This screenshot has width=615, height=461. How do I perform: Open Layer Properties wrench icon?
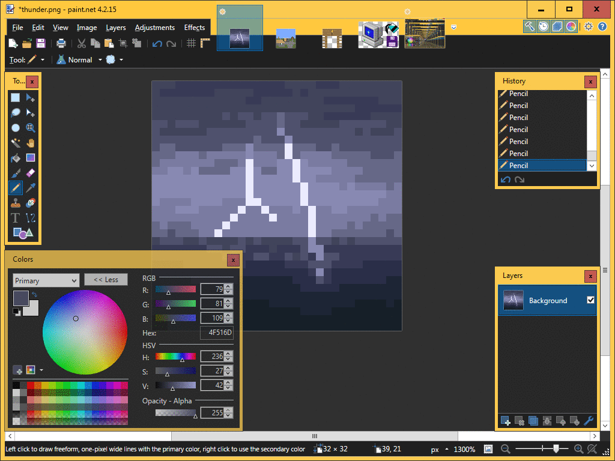click(x=589, y=421)
